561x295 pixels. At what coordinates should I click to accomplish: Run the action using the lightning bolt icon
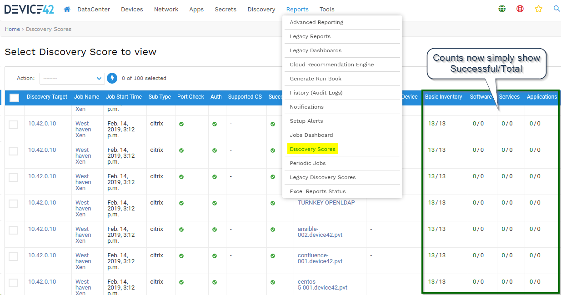click(112, 78)
